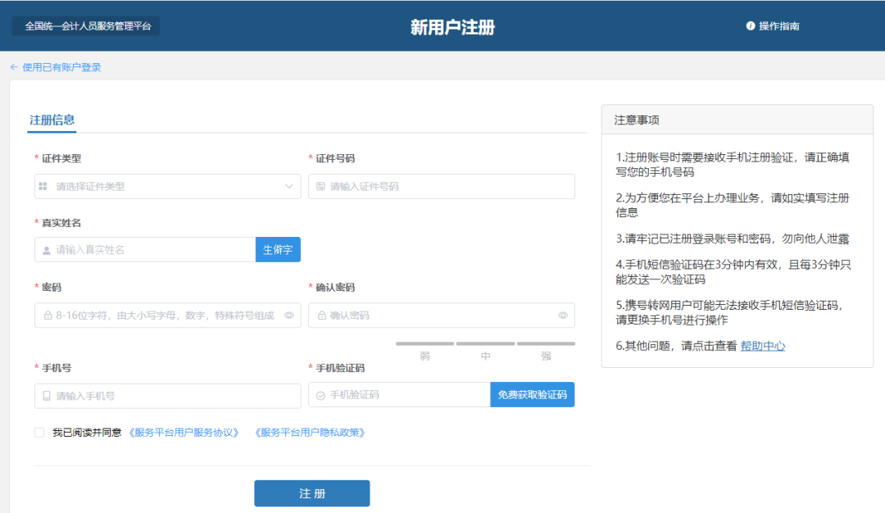Click the 生僻字 button
This screenshot has width=885, height=513.
[x=278, y=249]
